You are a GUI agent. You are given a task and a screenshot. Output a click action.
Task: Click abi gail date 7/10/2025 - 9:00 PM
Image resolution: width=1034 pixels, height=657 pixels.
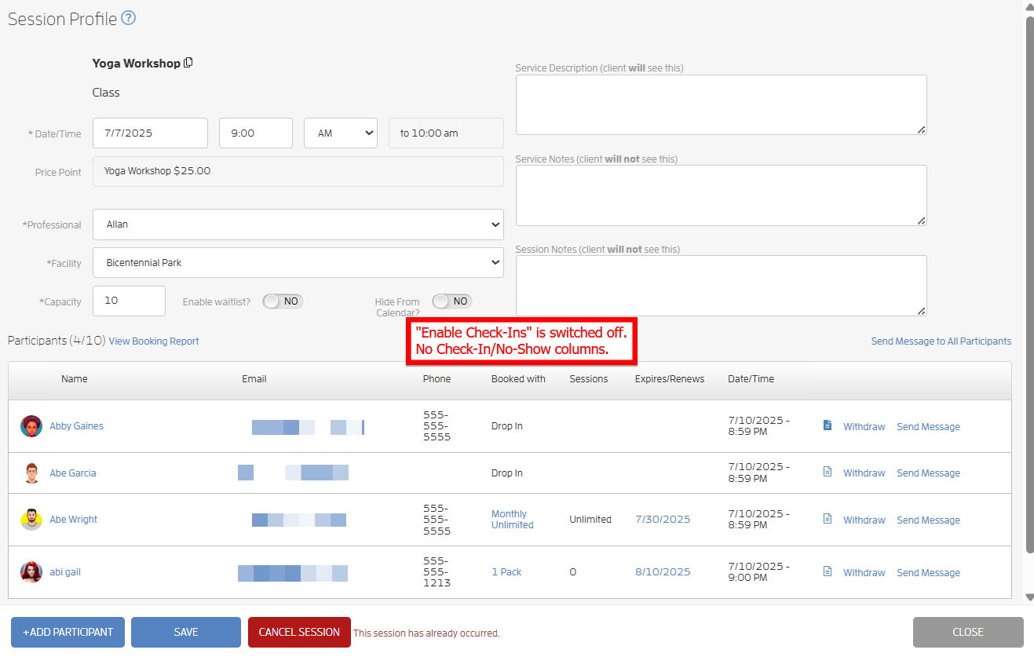pyautogui.click(x=759, y=572)
